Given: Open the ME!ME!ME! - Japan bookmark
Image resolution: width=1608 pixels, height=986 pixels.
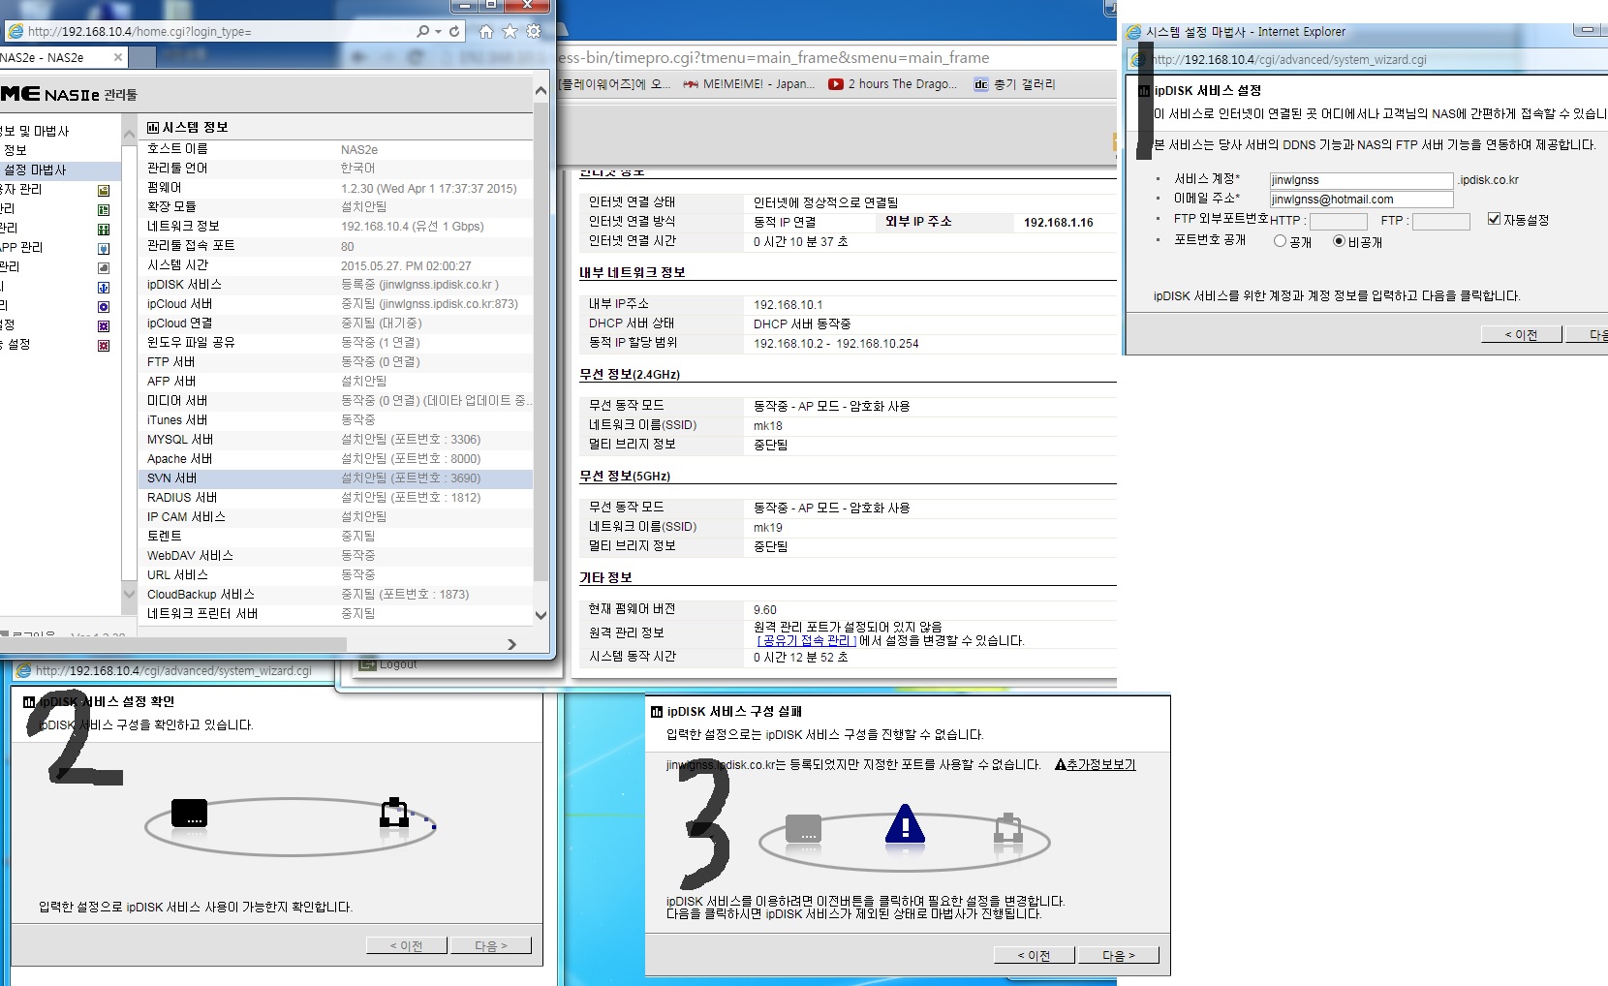Looking at the screenshot, I should tap(749, 84).
